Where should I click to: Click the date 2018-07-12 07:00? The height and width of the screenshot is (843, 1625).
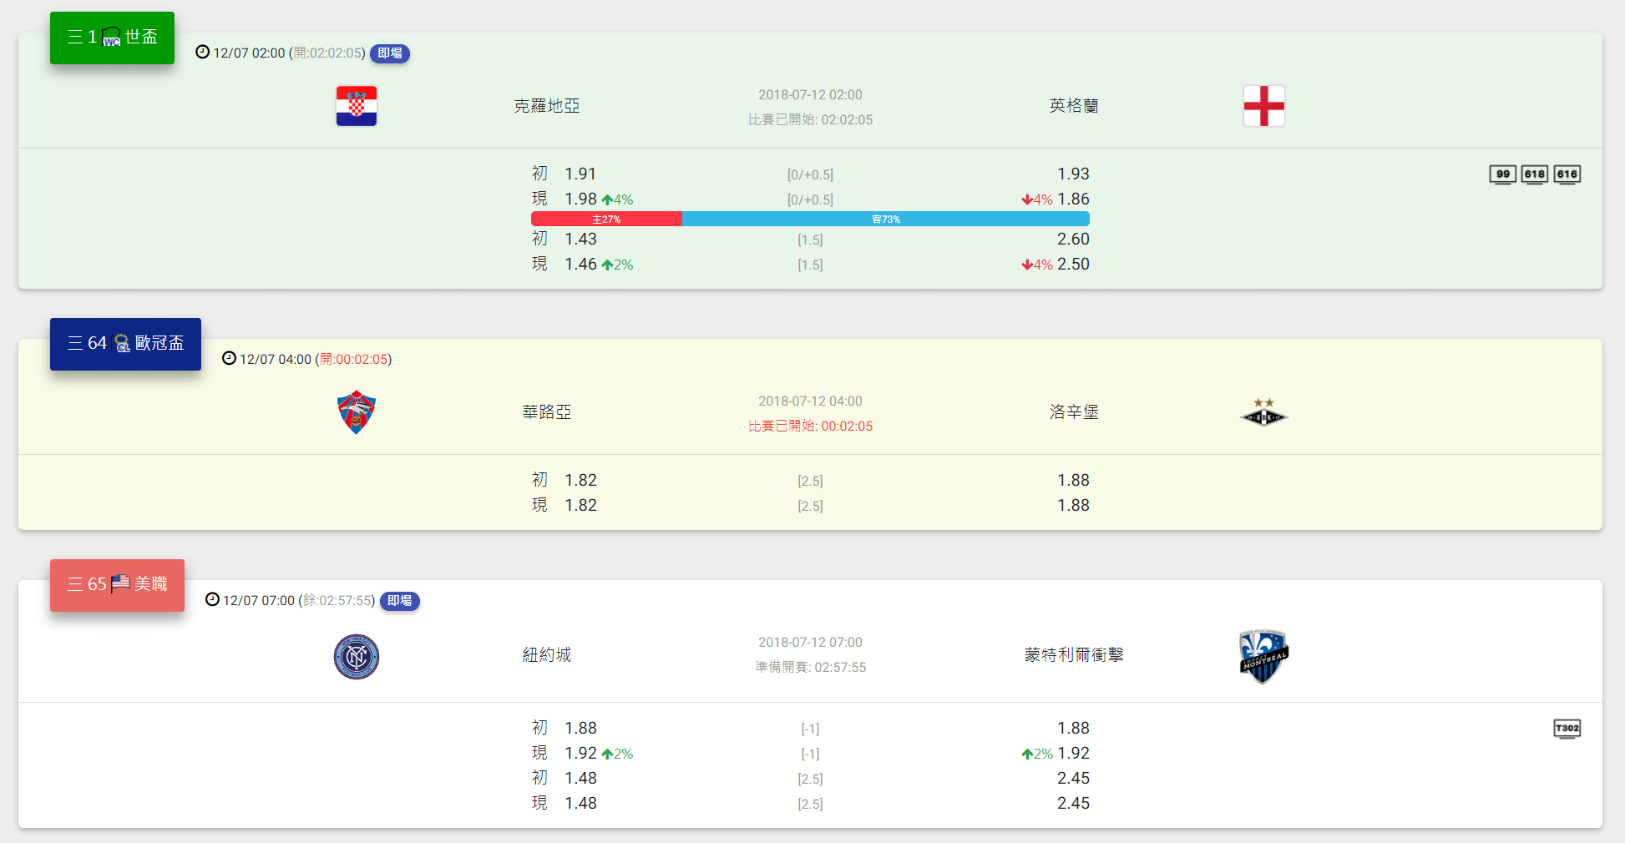[810, 643]
